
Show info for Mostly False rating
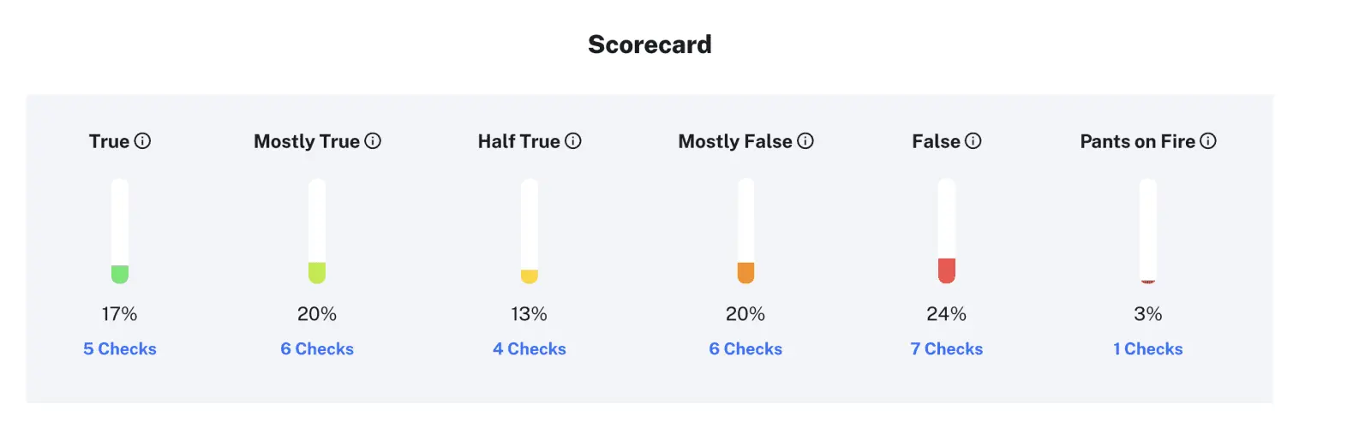coord(805,141)
